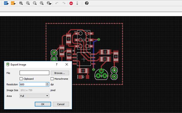The height and width of the screenshot is (113, 182).
Task: Increase the Resolution with the up stepper arrow
Action: 47,83
